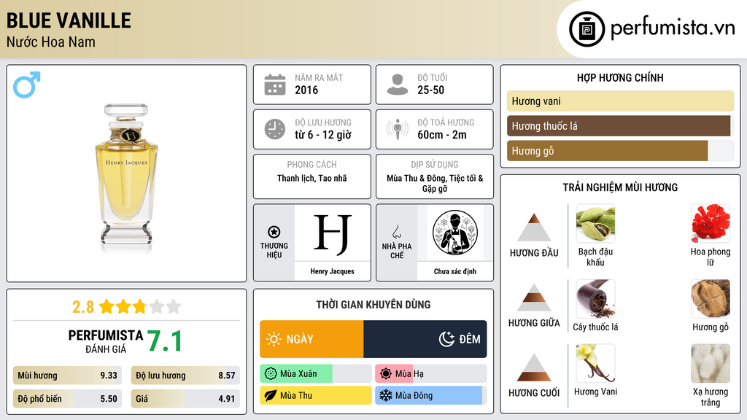This screenshot has height=420, width=747.
Task: Click the clock icon beside Độ lưu hương
Action: [x=275, y=129]
